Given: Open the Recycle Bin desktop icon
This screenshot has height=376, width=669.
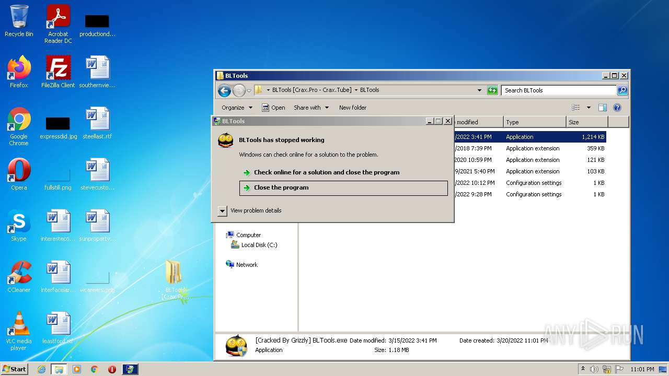Looking at the screenshot, I should [x=19, y=21].
